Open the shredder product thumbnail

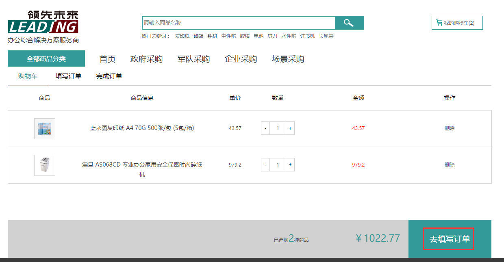[x=45, y=165]
